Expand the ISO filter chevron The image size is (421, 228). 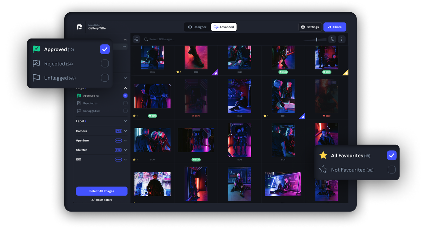tap(125, 159)
